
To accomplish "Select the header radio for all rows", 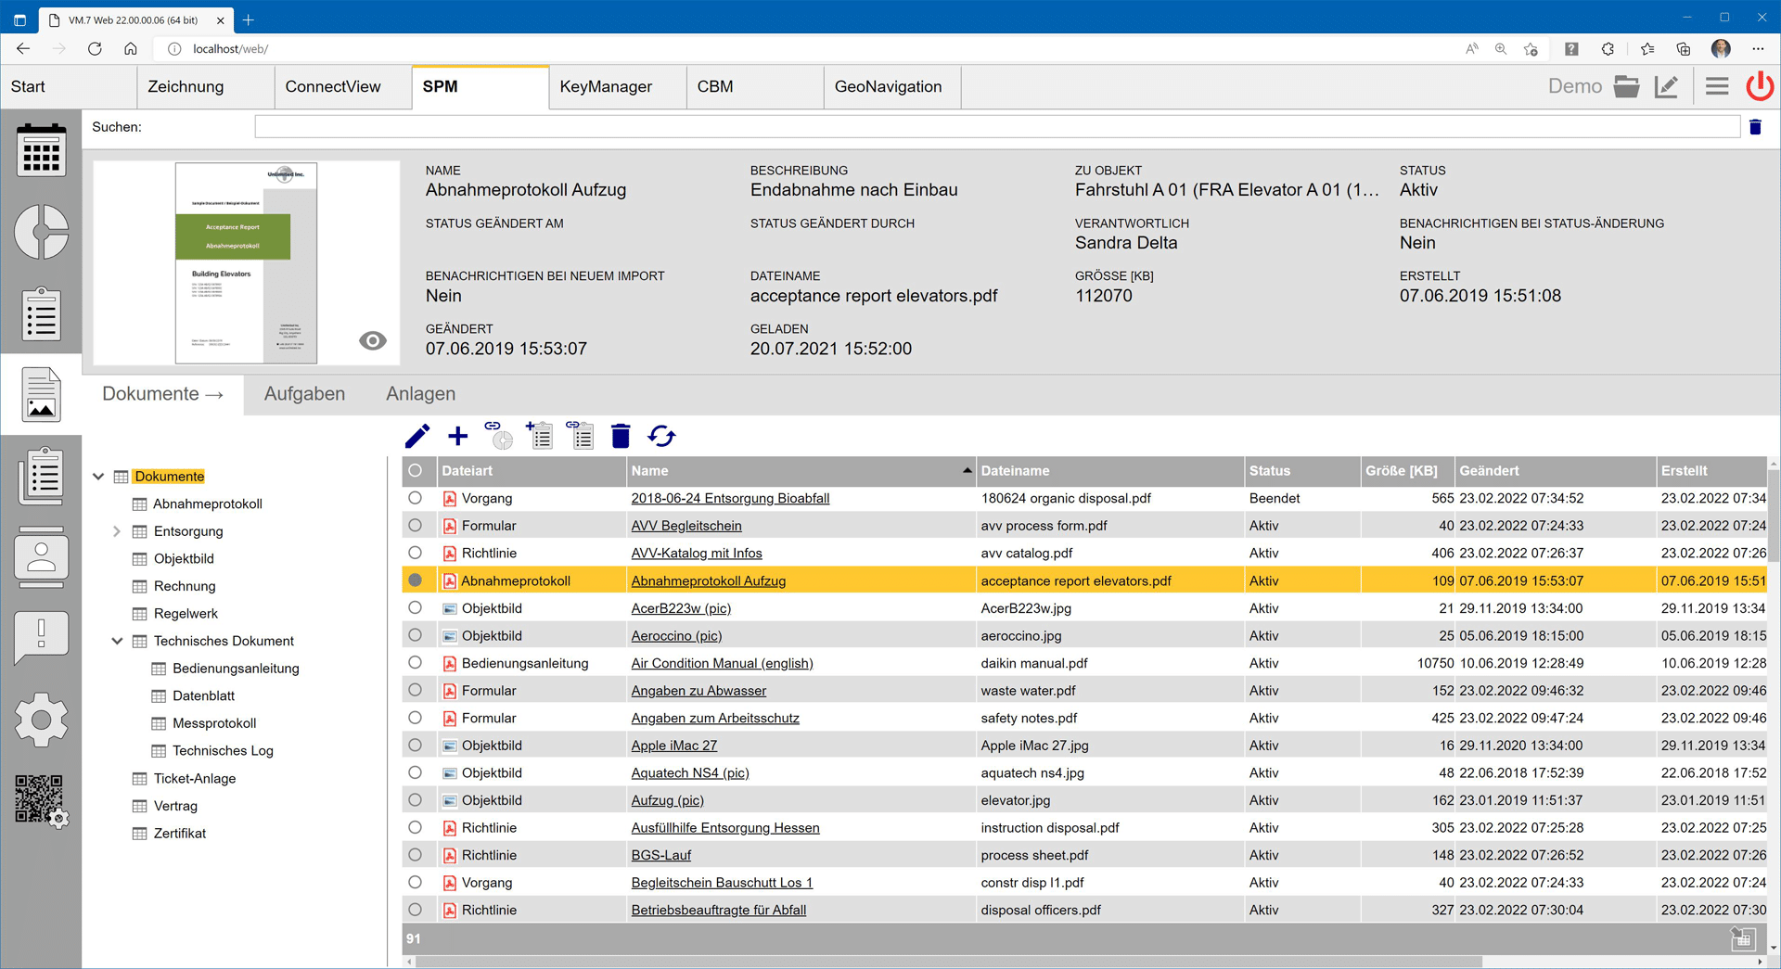I will [x=415, y=470].
